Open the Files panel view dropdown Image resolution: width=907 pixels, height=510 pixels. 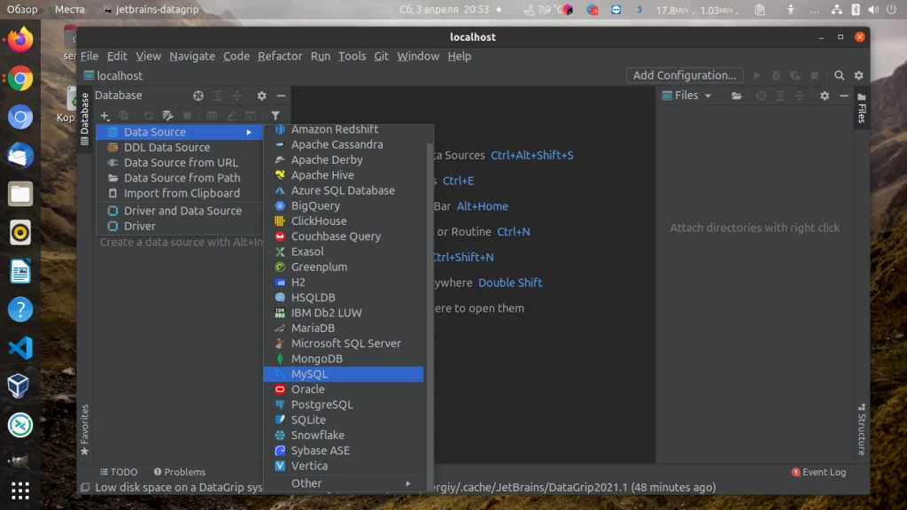(x=708, y=96)
